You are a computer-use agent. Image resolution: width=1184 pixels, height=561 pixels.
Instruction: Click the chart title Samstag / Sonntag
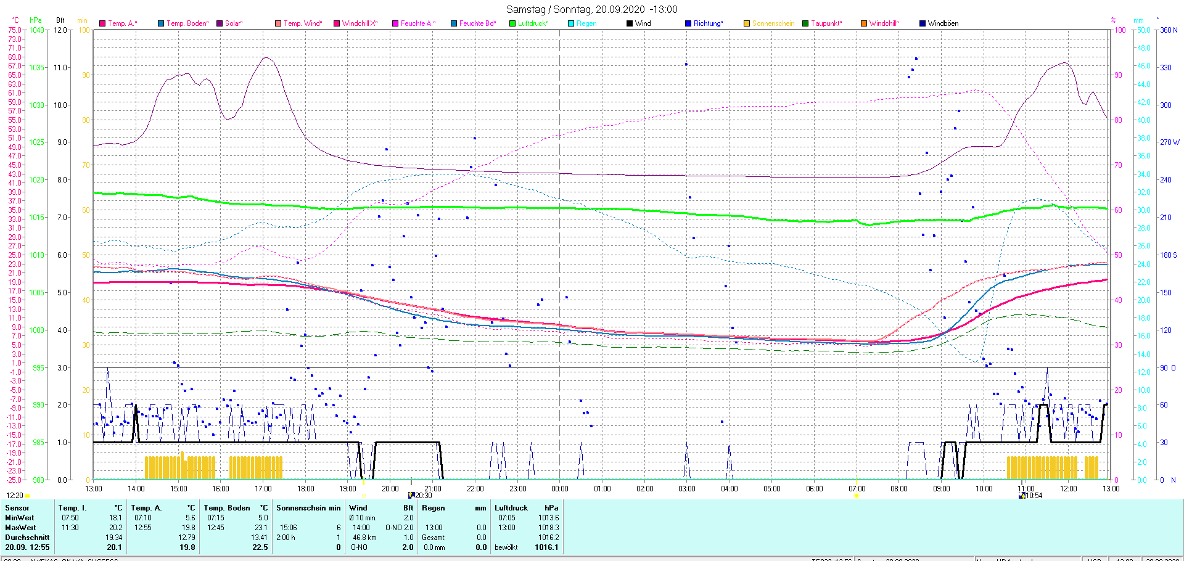pos(591,9)
